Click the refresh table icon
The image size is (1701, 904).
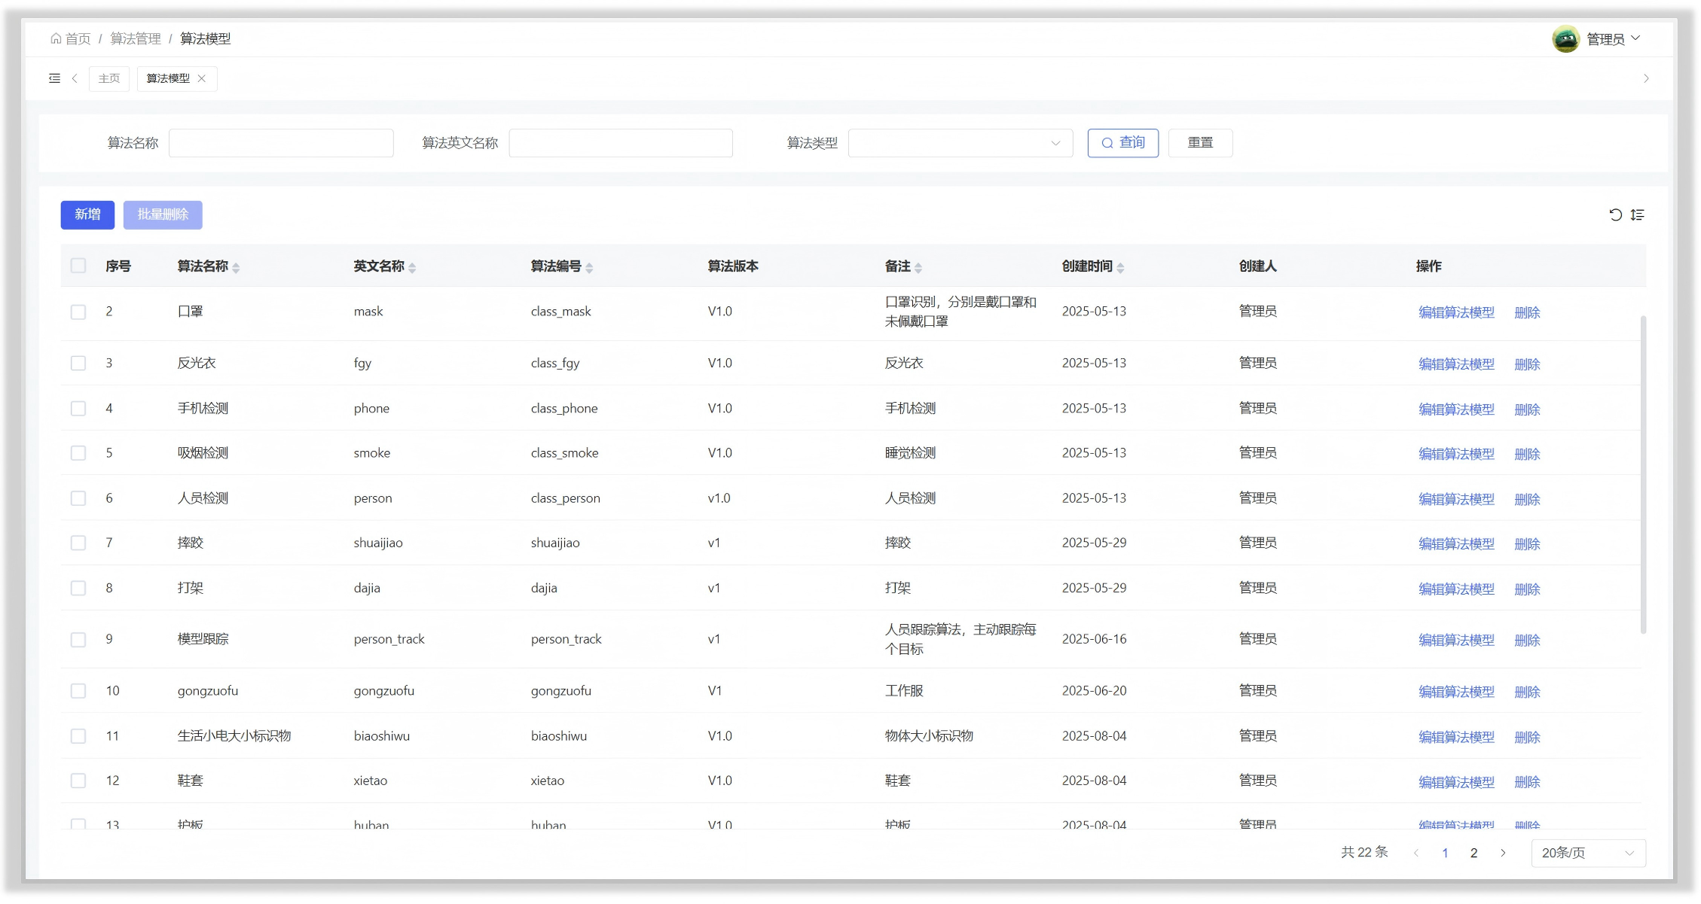point(1615,215)
